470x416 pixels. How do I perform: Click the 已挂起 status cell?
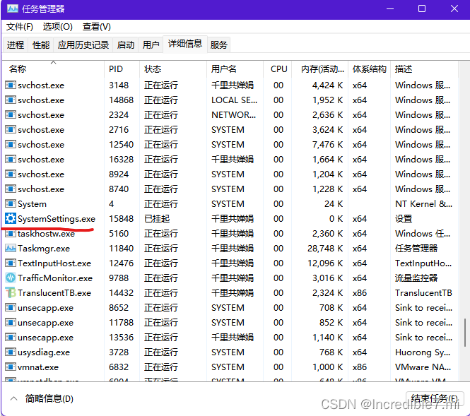coord(157,219)
